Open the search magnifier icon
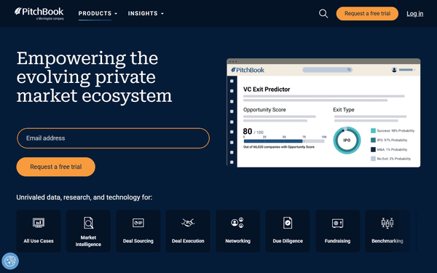Screen dimensions: 437x273 [323, 13]
